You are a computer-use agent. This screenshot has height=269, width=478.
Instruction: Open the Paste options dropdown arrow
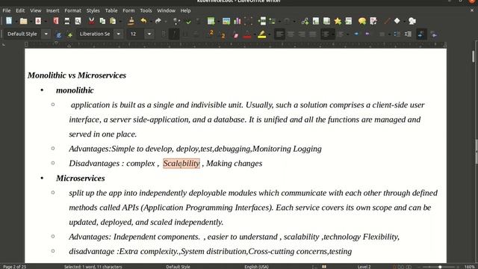tap(120, 22)
